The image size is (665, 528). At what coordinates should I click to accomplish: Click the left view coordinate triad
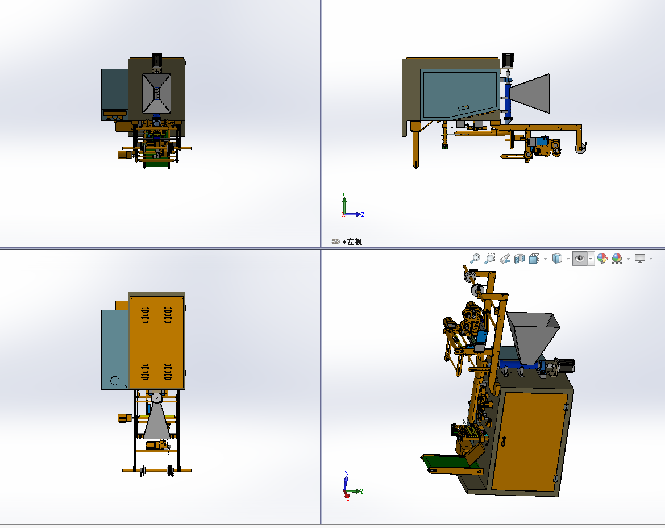coord(353,205)
